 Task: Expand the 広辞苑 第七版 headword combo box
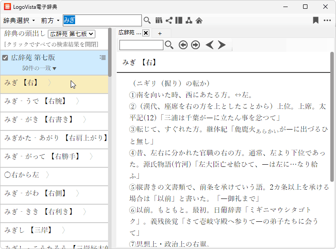[71, 34]
